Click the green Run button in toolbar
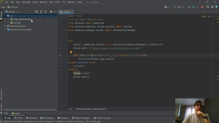The width and height of the screenshot is (219, 123). (189, 7)
